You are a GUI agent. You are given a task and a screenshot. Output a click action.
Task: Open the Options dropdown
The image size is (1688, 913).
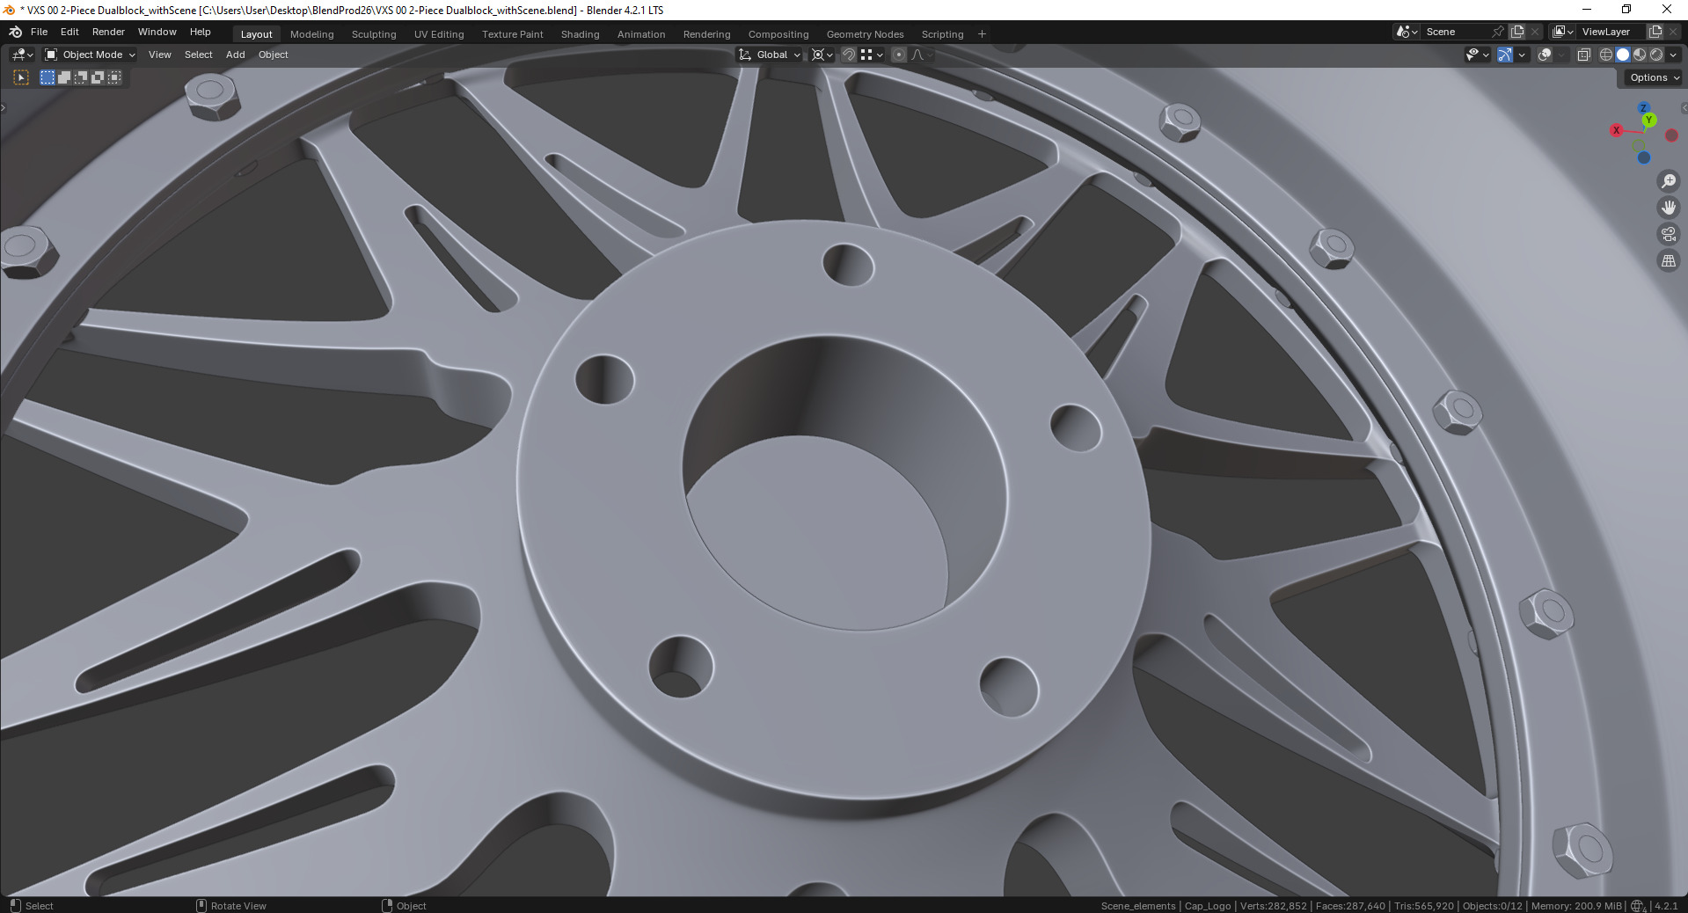click(1654, 77)
